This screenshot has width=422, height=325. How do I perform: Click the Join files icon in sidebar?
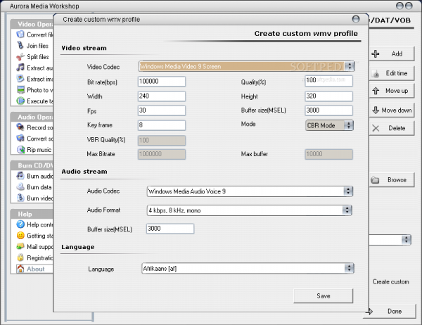click(x=20, y=46)
